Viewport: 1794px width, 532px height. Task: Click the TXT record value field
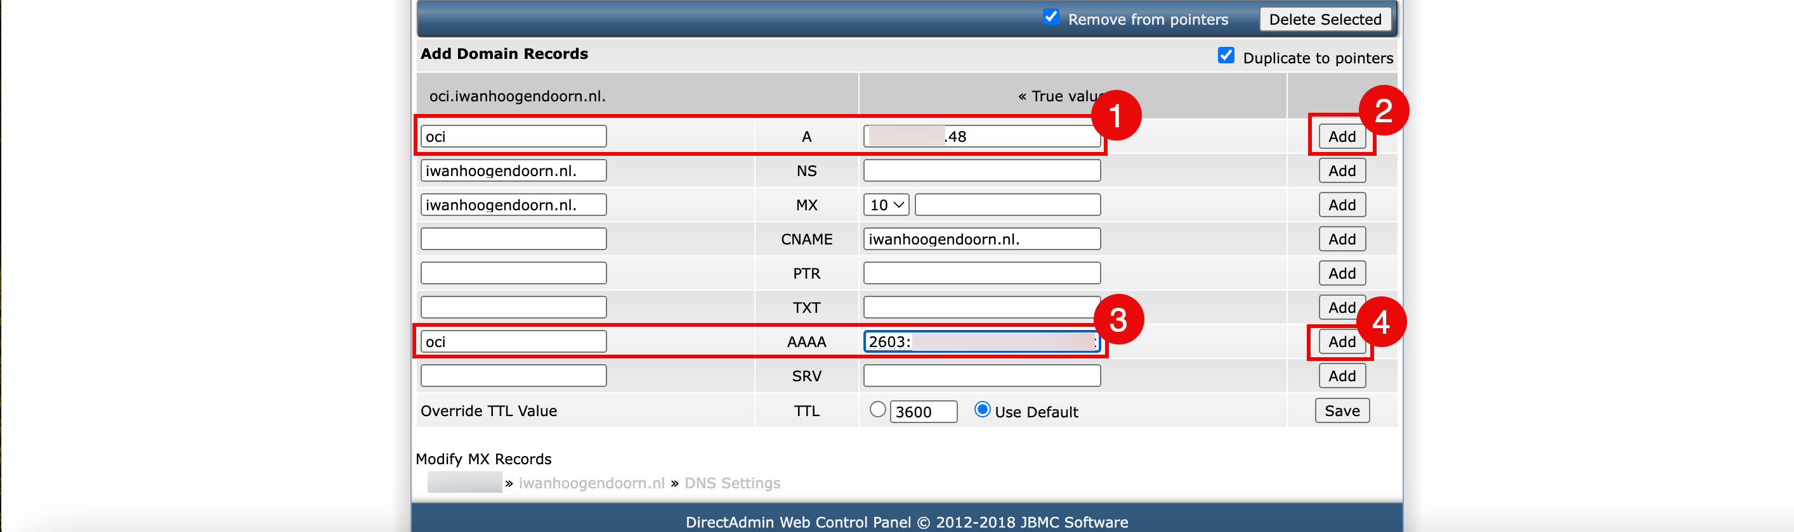point(981,307)
